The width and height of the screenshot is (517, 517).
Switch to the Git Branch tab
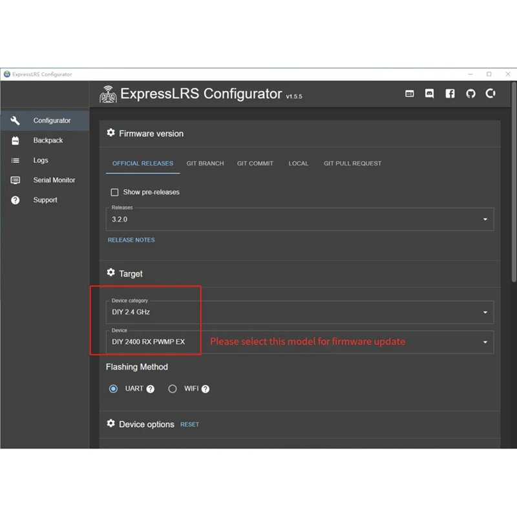[x=205, y=164]
